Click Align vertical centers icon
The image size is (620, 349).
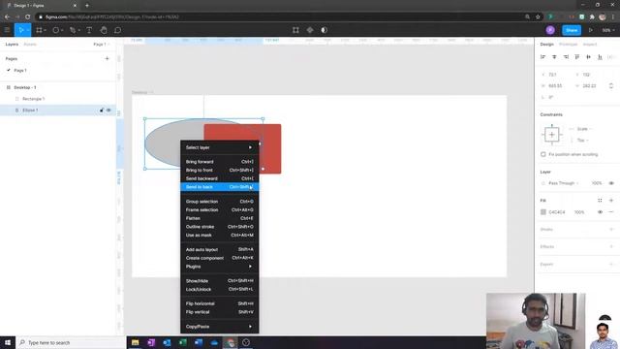coord(588,57)
